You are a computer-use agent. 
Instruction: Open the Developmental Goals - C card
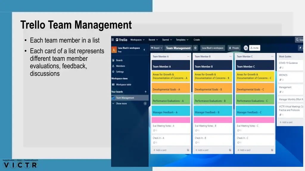(x=255, y=89)
